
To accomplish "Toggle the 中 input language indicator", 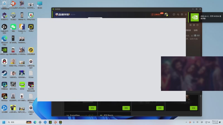I will [x=197, y=122].
